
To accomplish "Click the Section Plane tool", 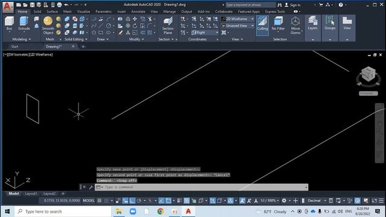I will pyautogui.click(x=168, y=25).
